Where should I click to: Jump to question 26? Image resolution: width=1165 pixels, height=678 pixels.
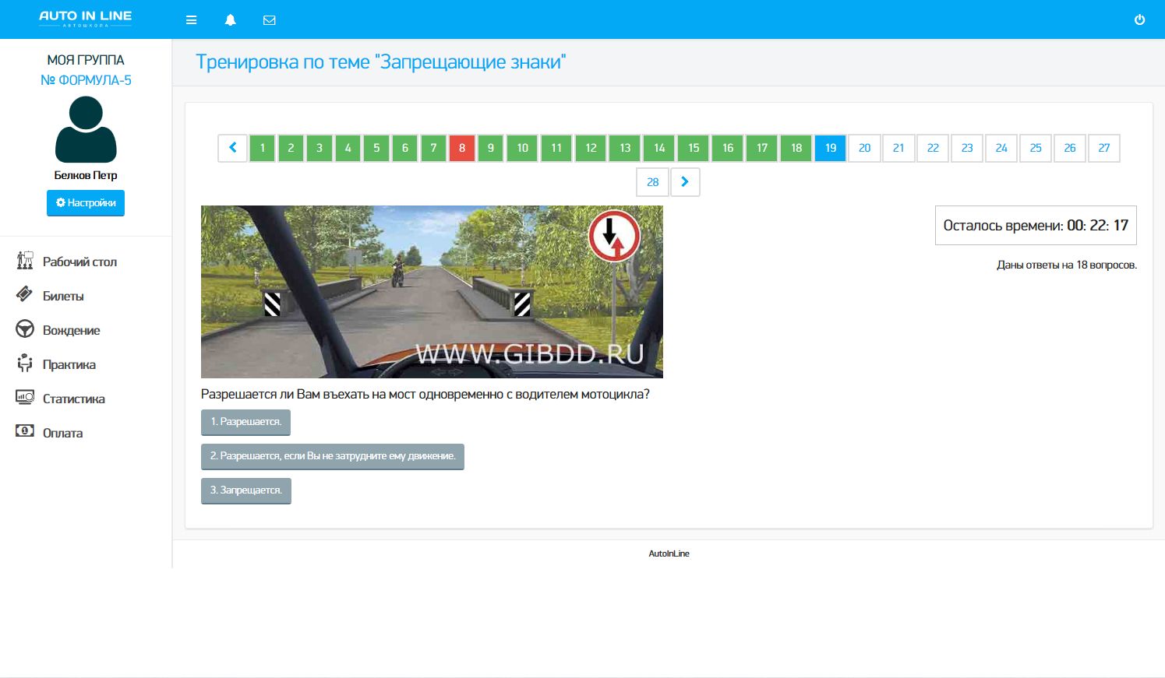(x=1070, y=148)
